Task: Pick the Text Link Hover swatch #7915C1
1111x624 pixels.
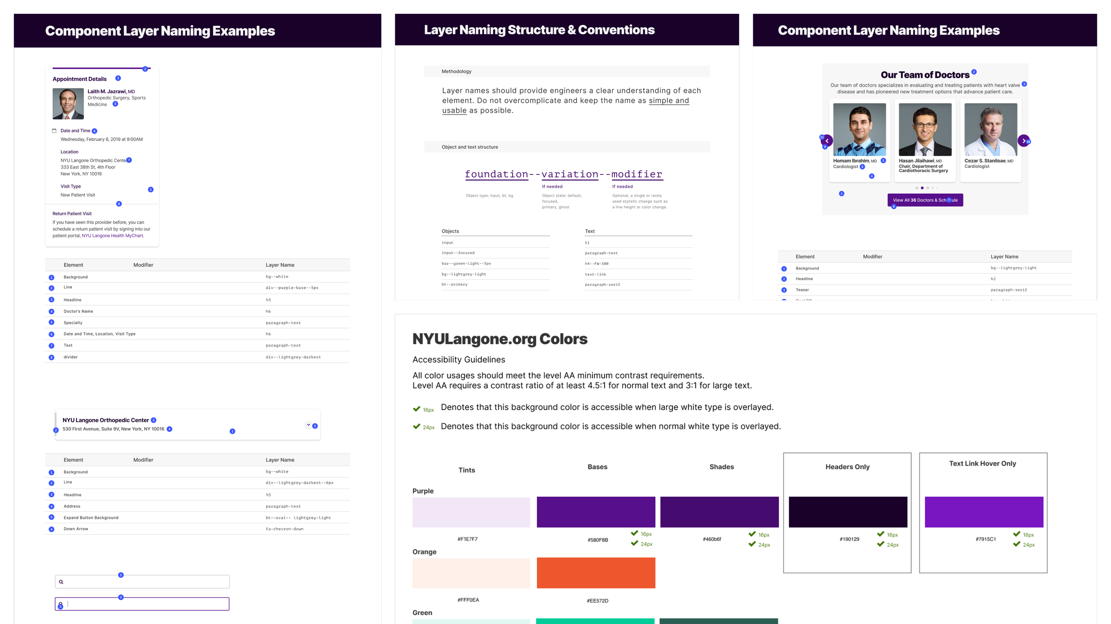Action: tap(984, 512)
